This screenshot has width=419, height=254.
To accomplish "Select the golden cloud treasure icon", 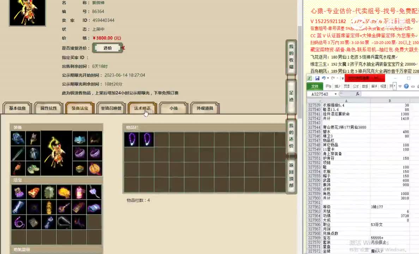I will [x=64, y=192].
